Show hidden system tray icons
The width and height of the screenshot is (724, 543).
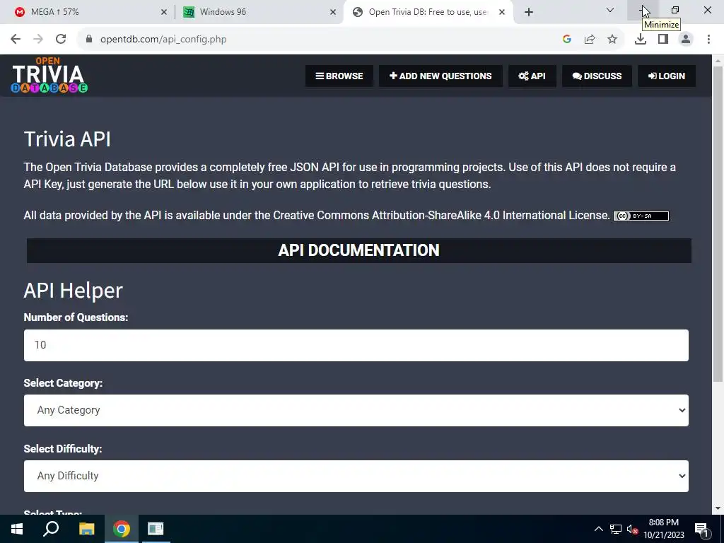598,529
